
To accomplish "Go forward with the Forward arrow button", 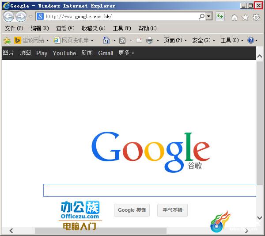I will (x=21, y=16).
